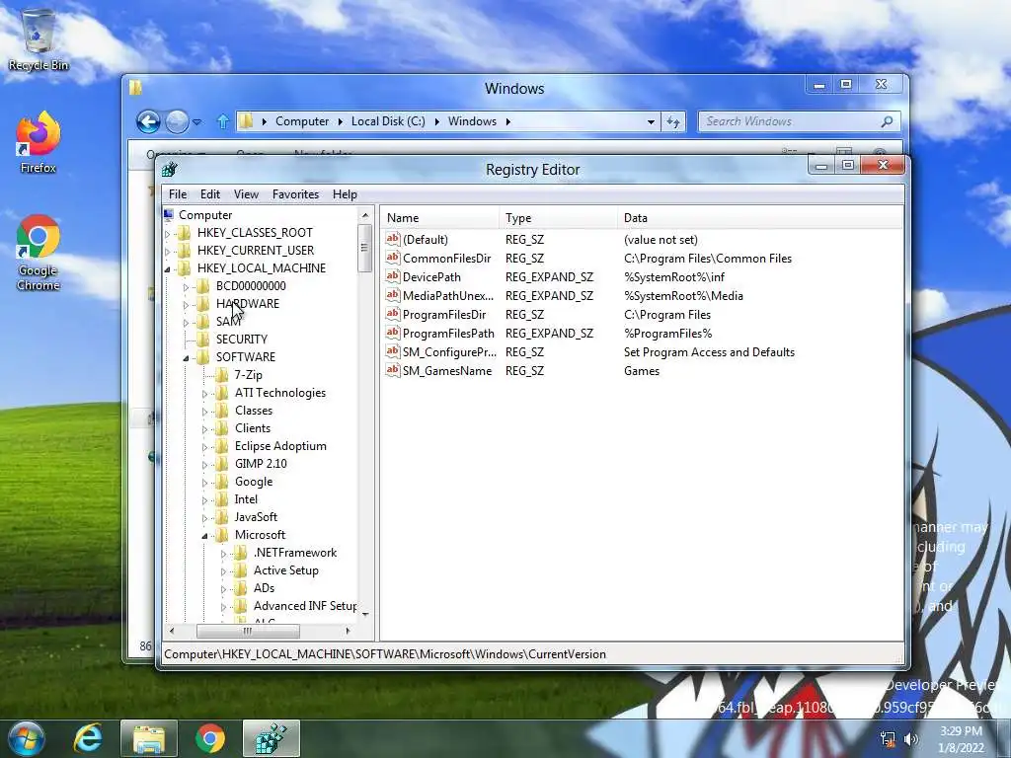Screen dimensions: 1011x758
Task: Open the Google Chrome desktop shortcut
Action: coord(39,253)
